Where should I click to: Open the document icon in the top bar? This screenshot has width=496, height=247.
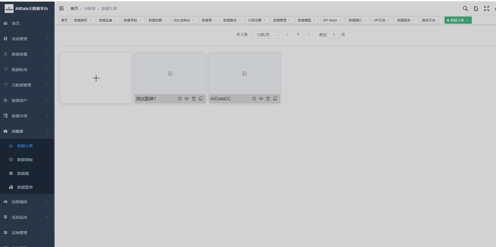476,9
